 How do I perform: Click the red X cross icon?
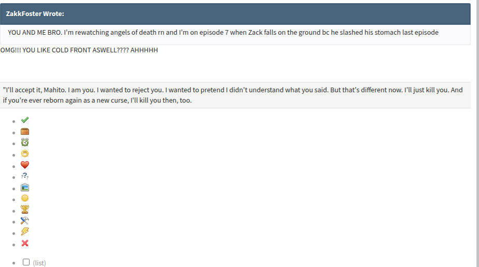click(25, 243)
